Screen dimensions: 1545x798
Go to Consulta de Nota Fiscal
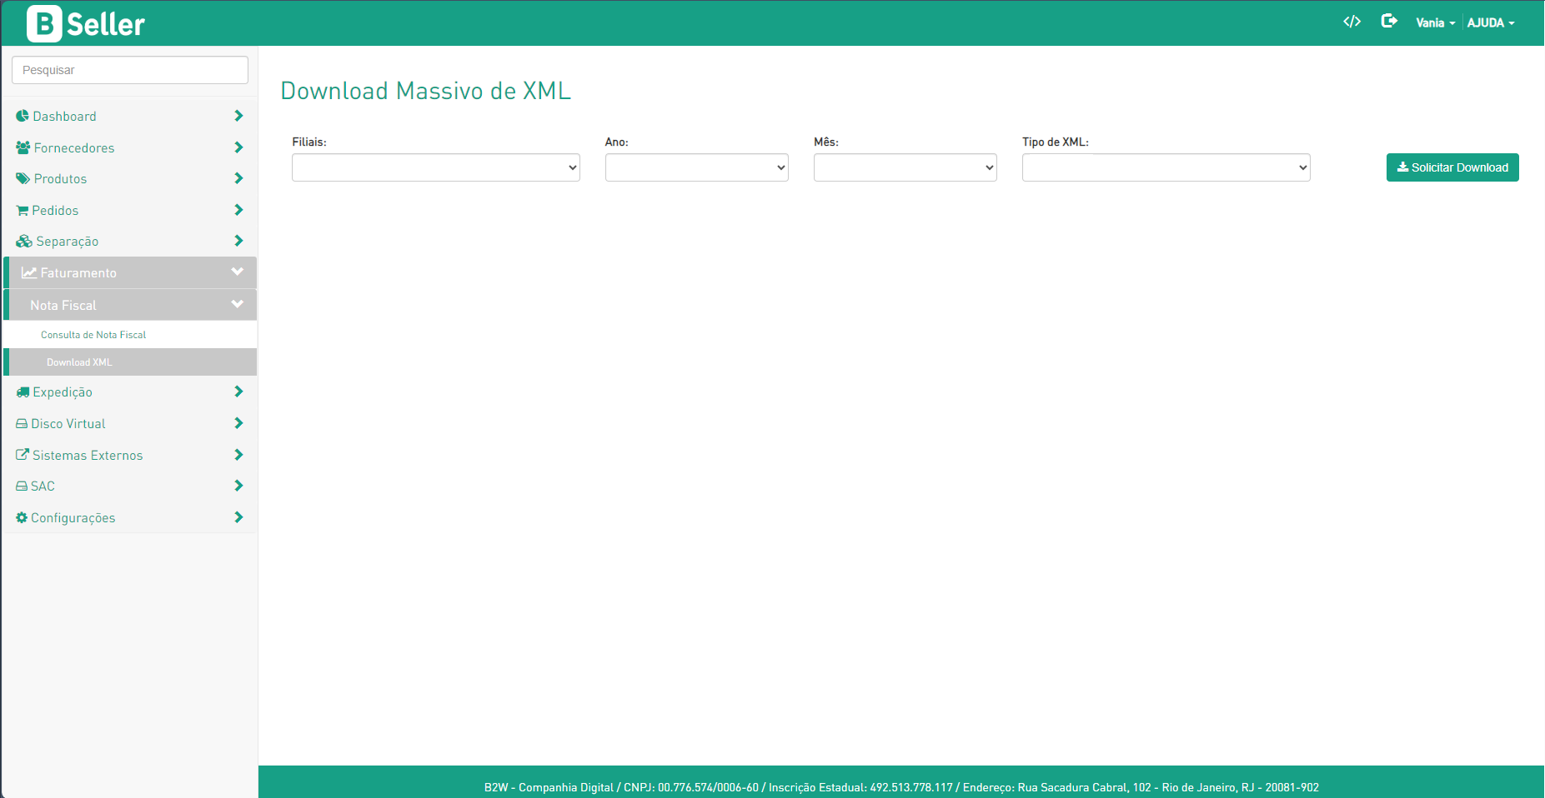tap(93, 335)
